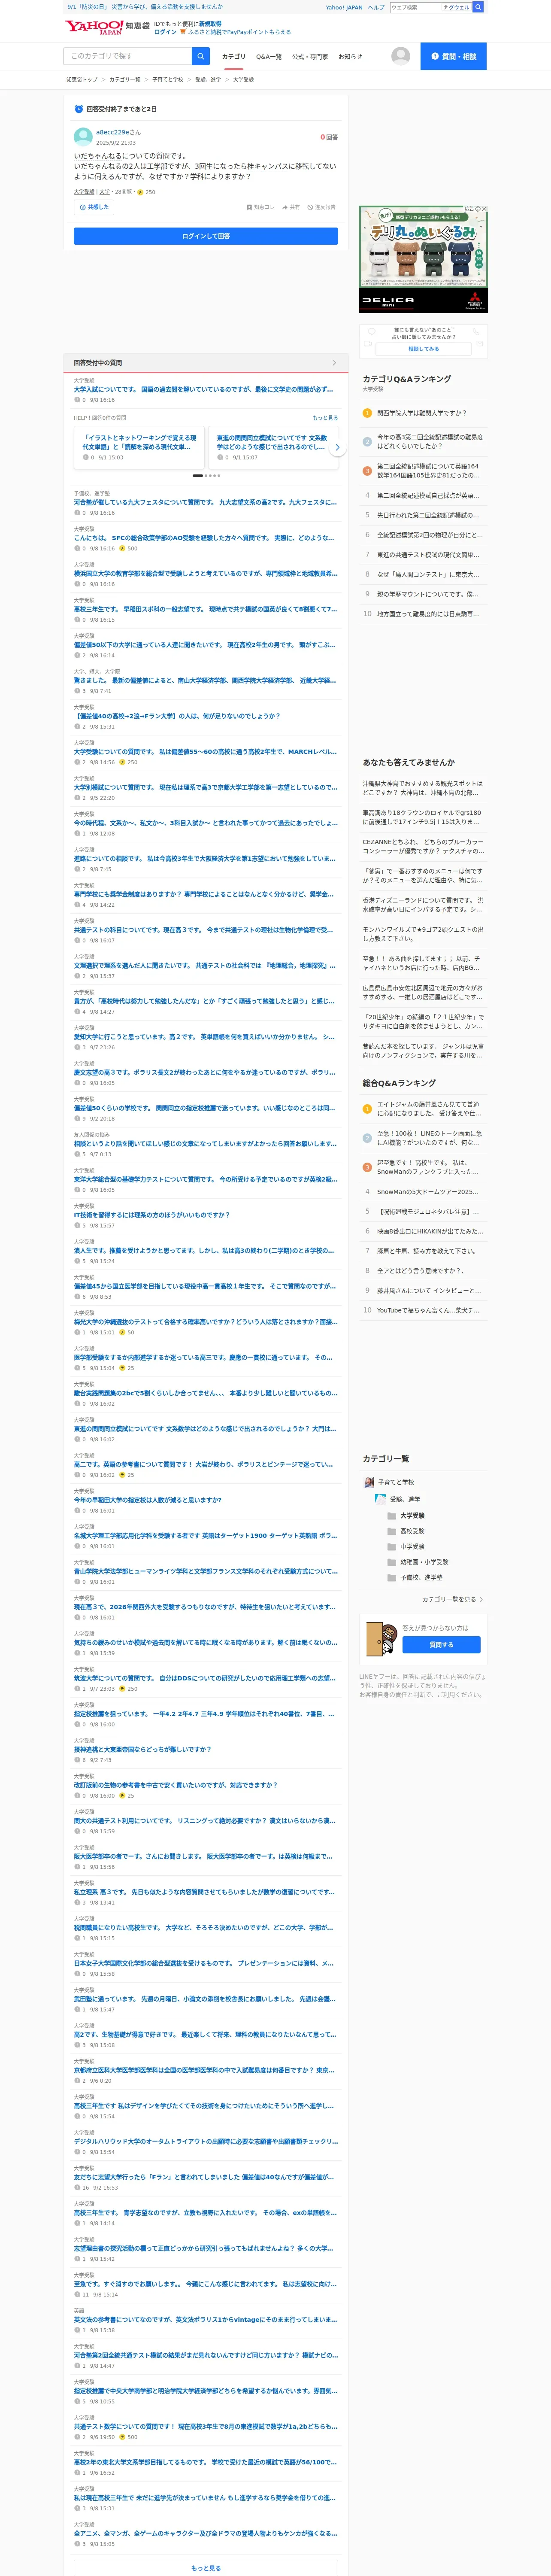
Task: Click the 子育てと学校 breadcrumb
Action: (x=168, y=79)
